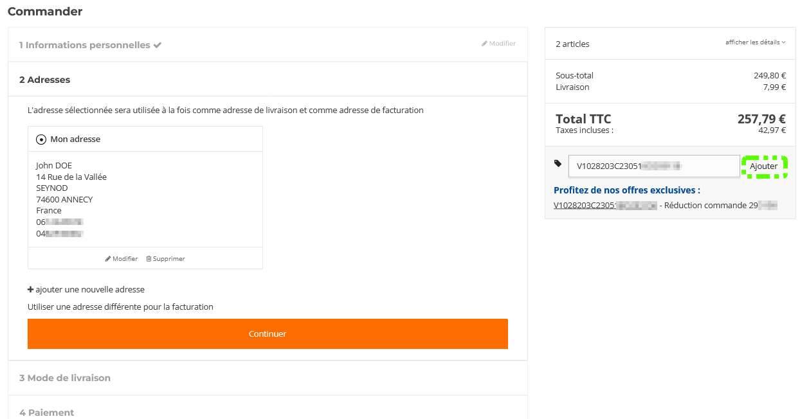Open step 1 Informations personnelles

point(84,46)
